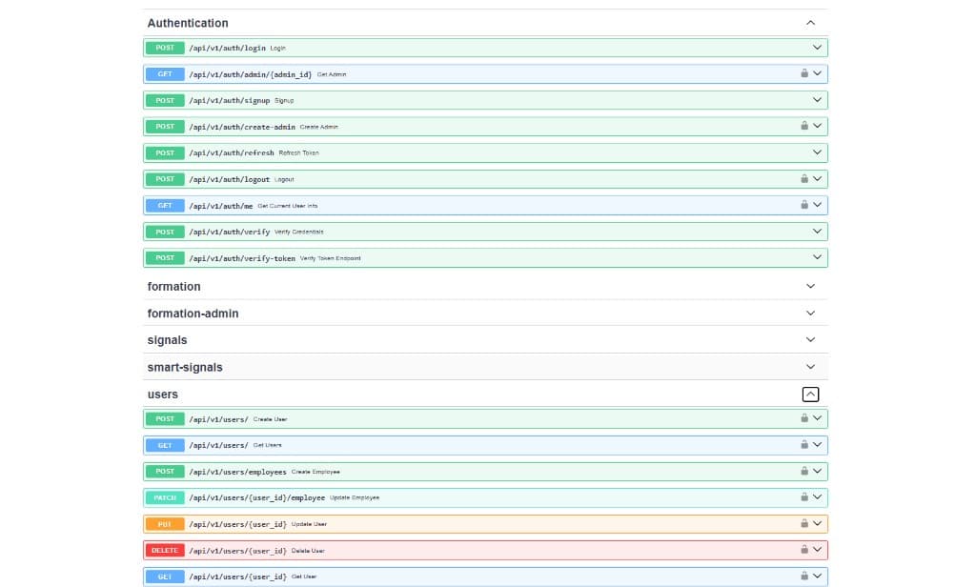The width and height of the screenshot is (976, 587).
Task: Click the path /api/v1/auth/refresh
Action: (x=232, y=153)
